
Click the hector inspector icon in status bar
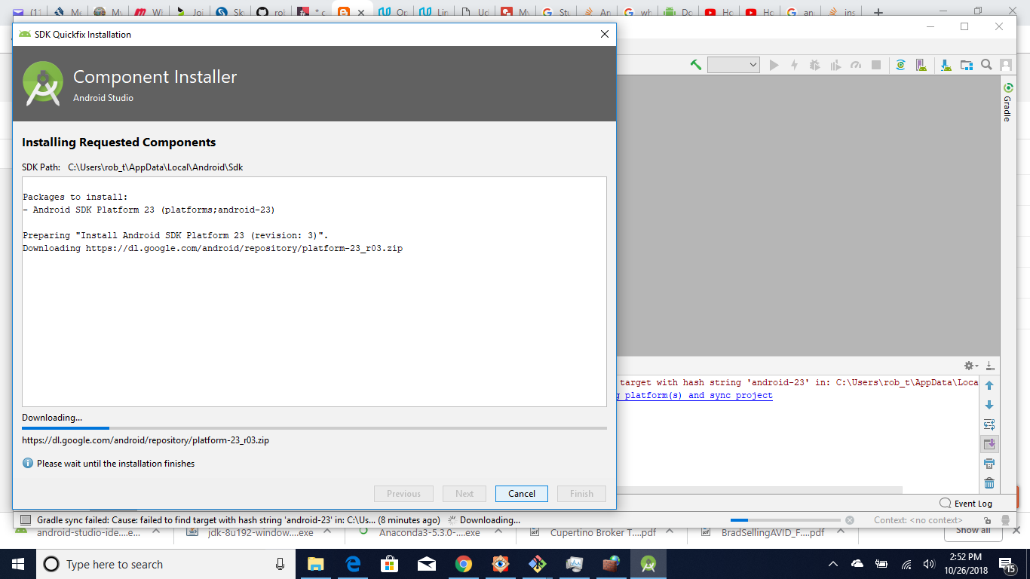coord(1005,520)
